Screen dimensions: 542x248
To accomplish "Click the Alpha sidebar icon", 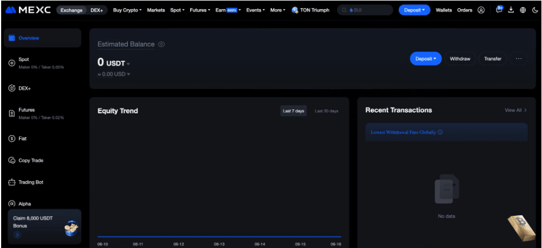I will [x=11, y=204].
